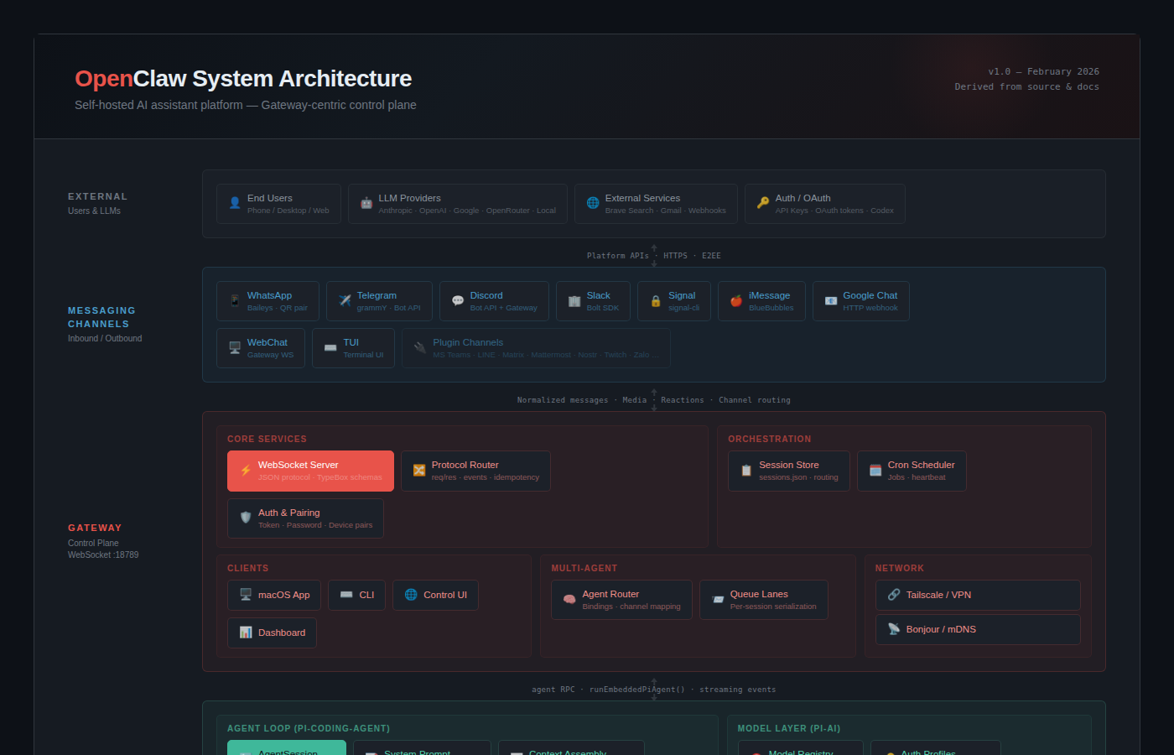Click the Telegram paper plane icon
Viewport: 1174px width, 755px height.
point(345,301)
